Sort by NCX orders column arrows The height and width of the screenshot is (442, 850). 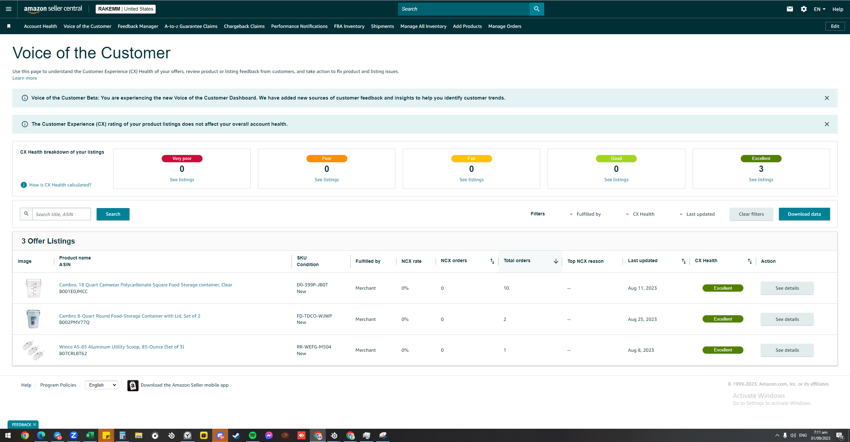(x=492, y=261)
